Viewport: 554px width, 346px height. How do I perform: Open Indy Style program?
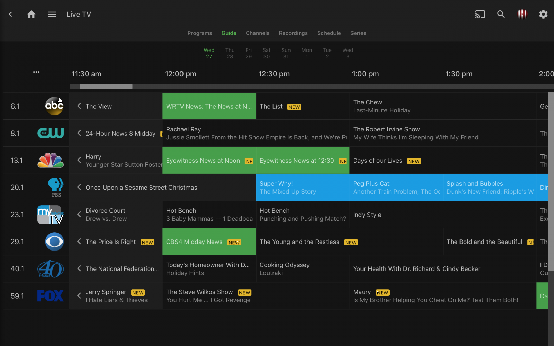coord(443,215)
